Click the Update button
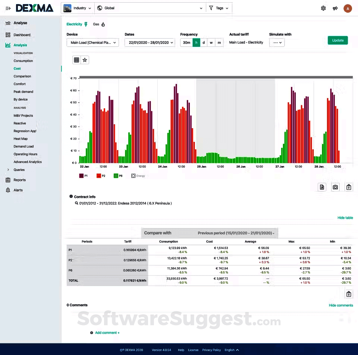The image size is (358, 355). (x=337, y=40)
